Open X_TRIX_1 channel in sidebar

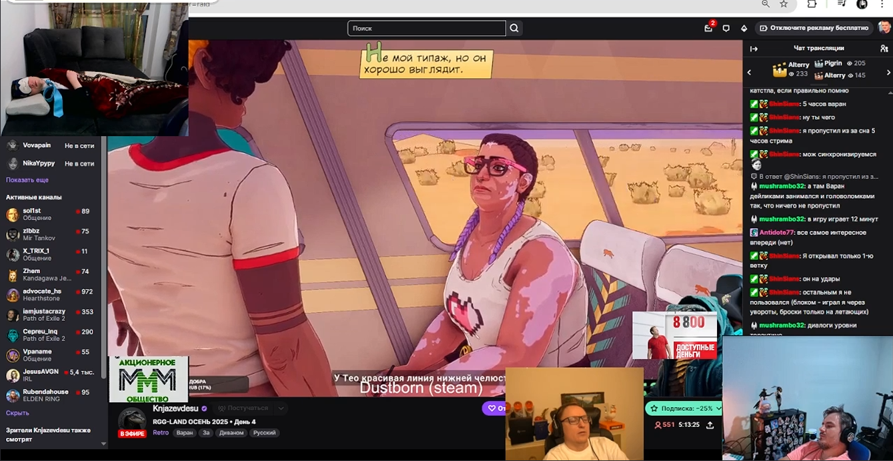click(x=49, y=255)
